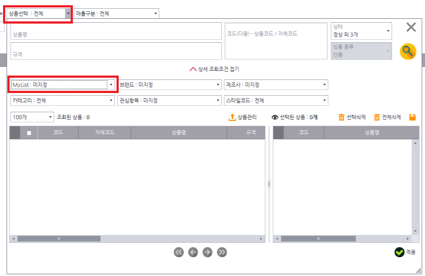Screen dimensions: 425x276
Task: Go to the previous page arrow
Action: pyautogui.click(x=193, y=252)
